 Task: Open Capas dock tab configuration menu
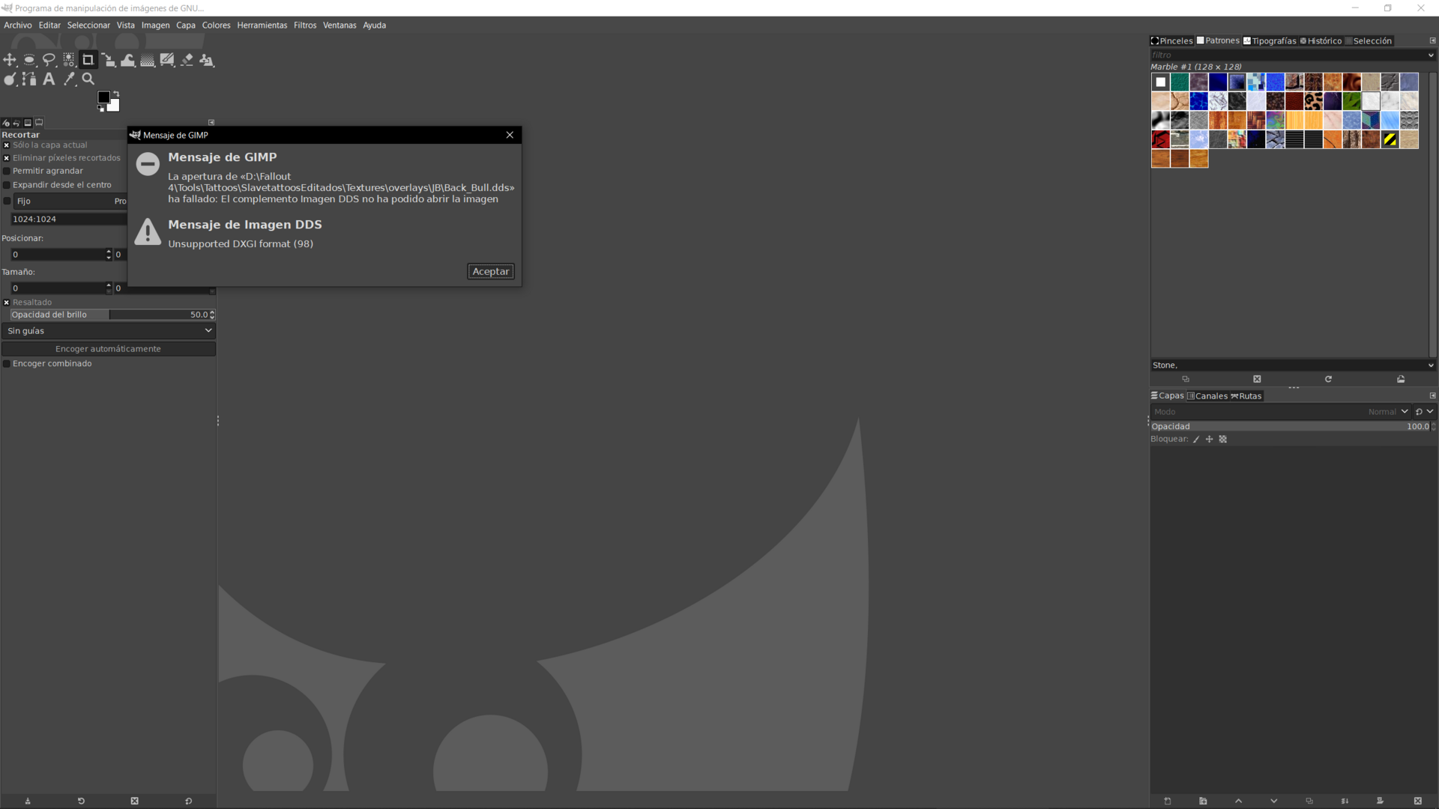(x=1432, y=396)
